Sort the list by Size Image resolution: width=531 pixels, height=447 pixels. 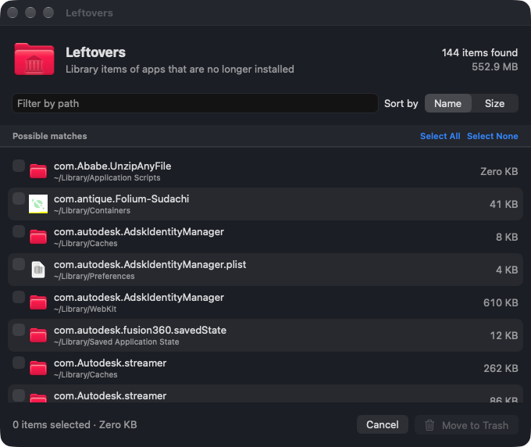point(494,103)
